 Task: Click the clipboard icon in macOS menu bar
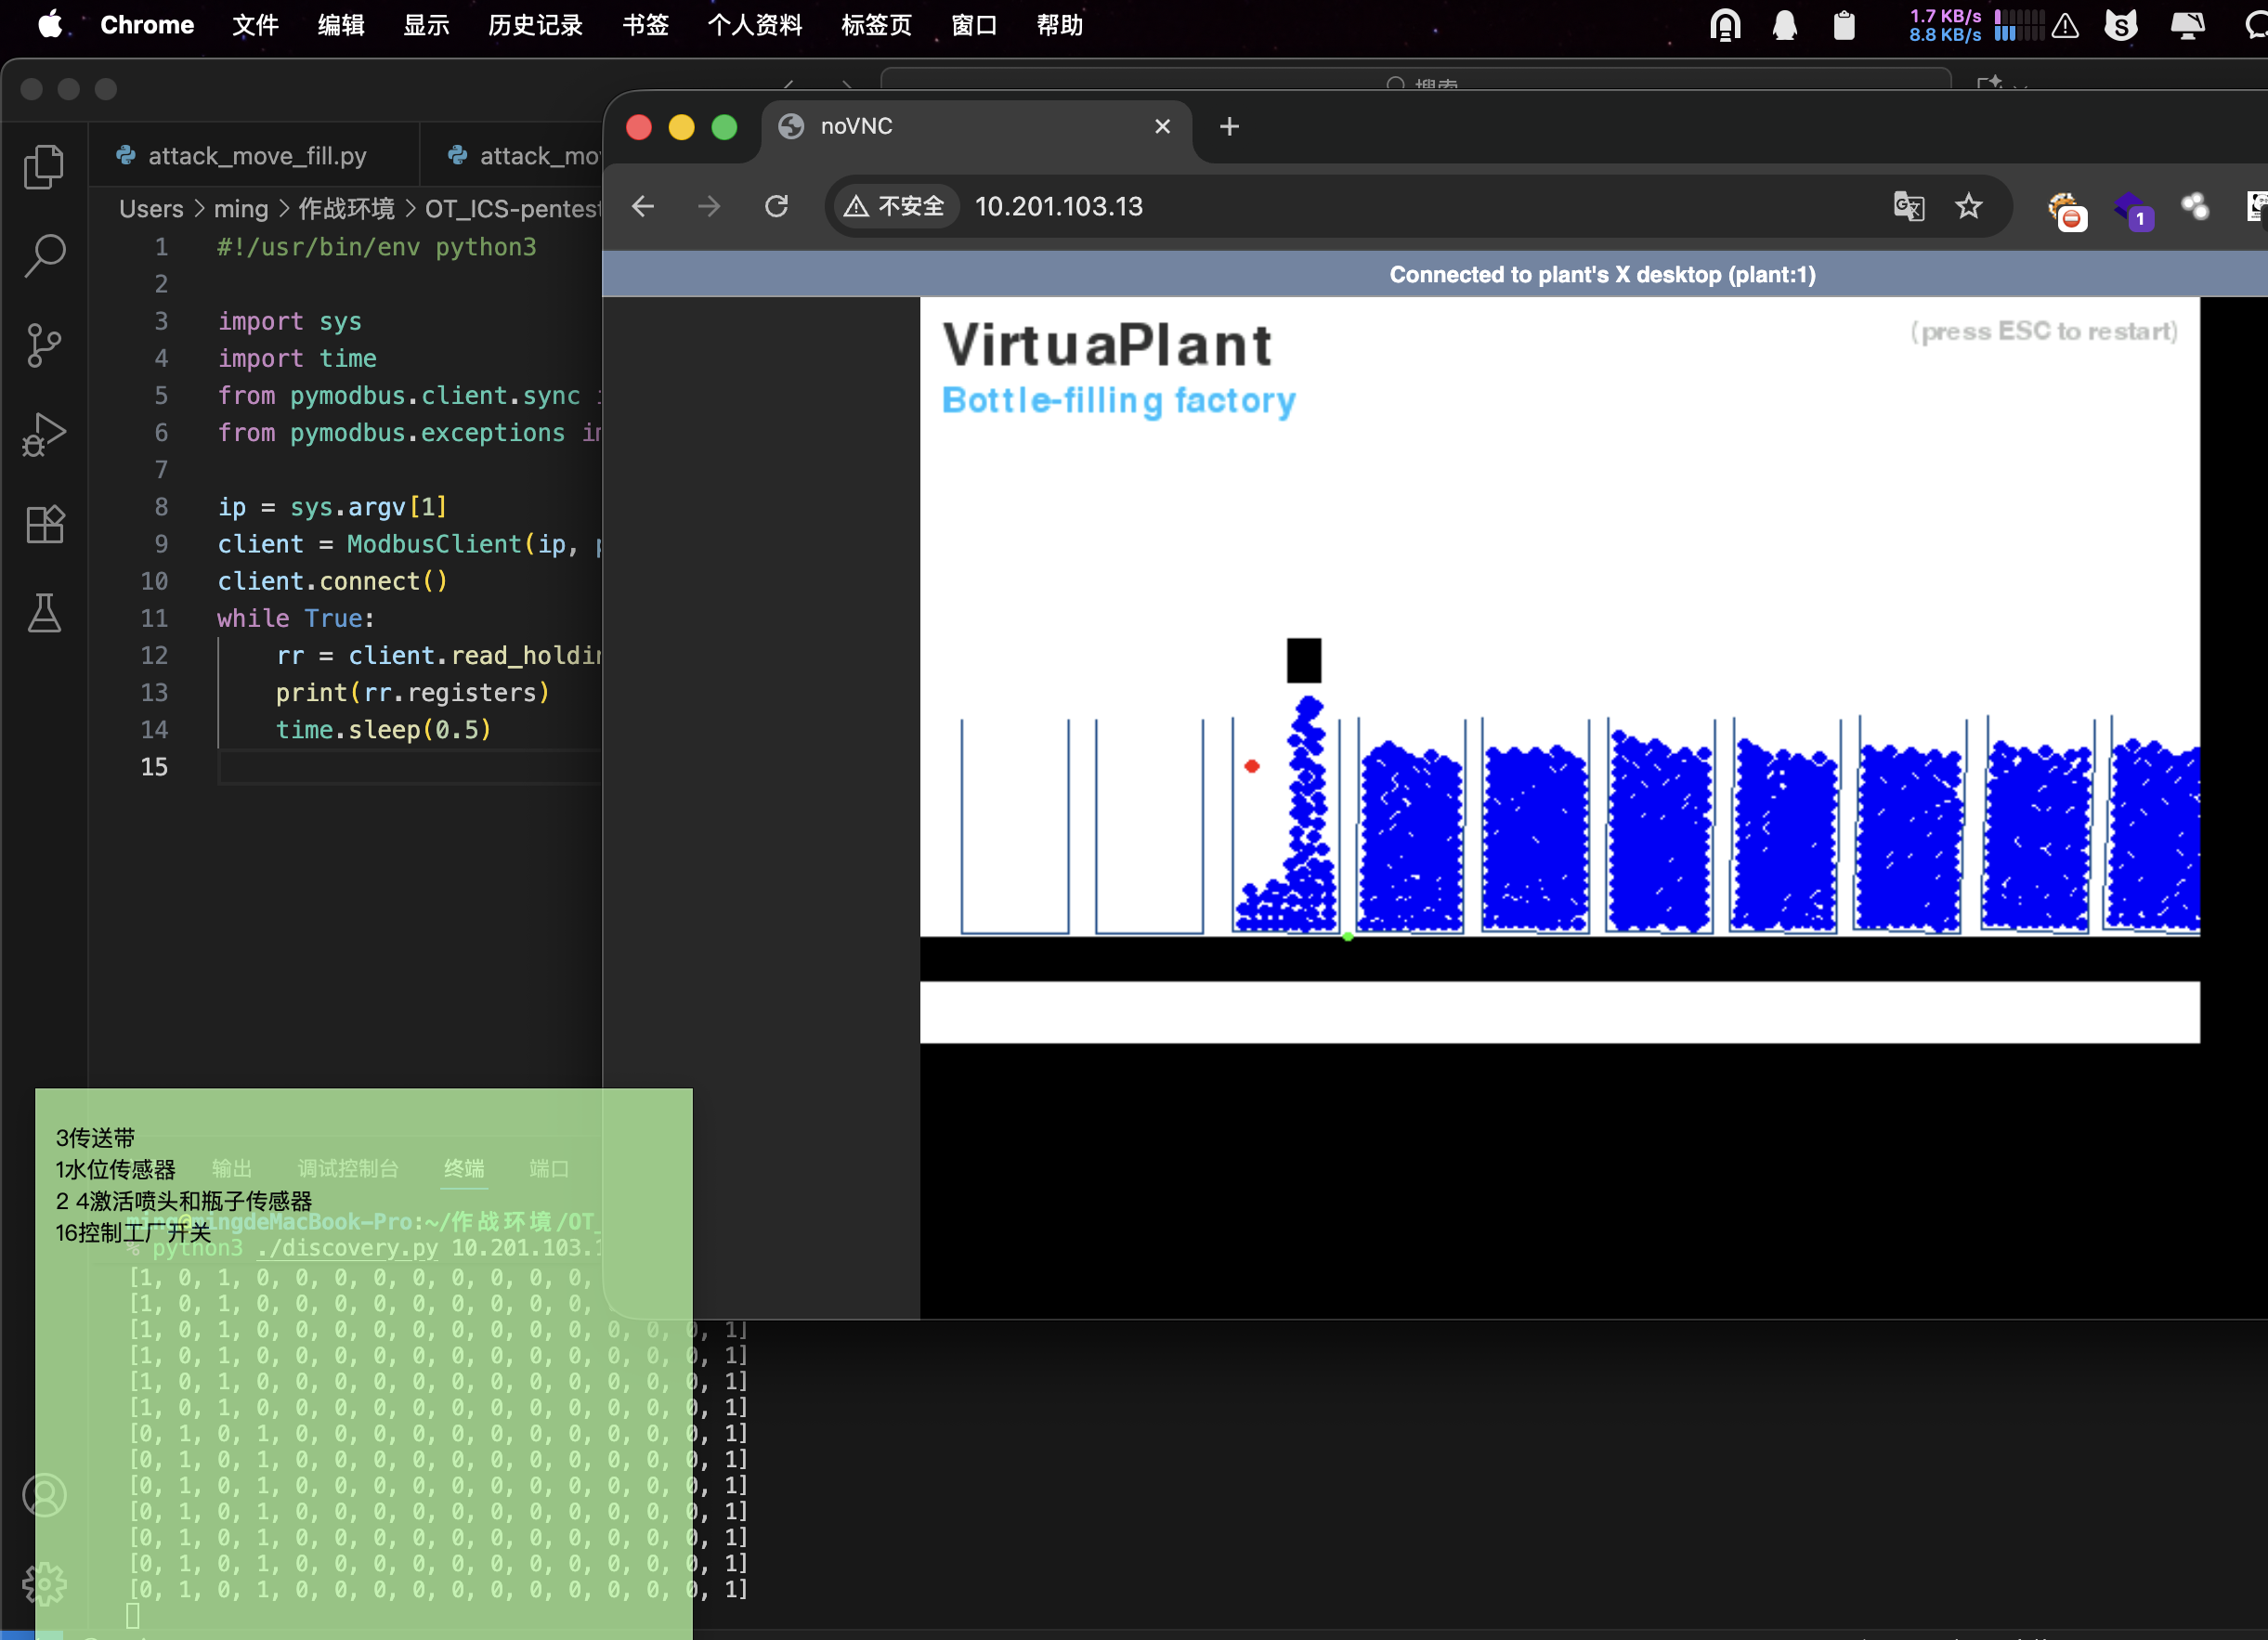pos(1845,25)
